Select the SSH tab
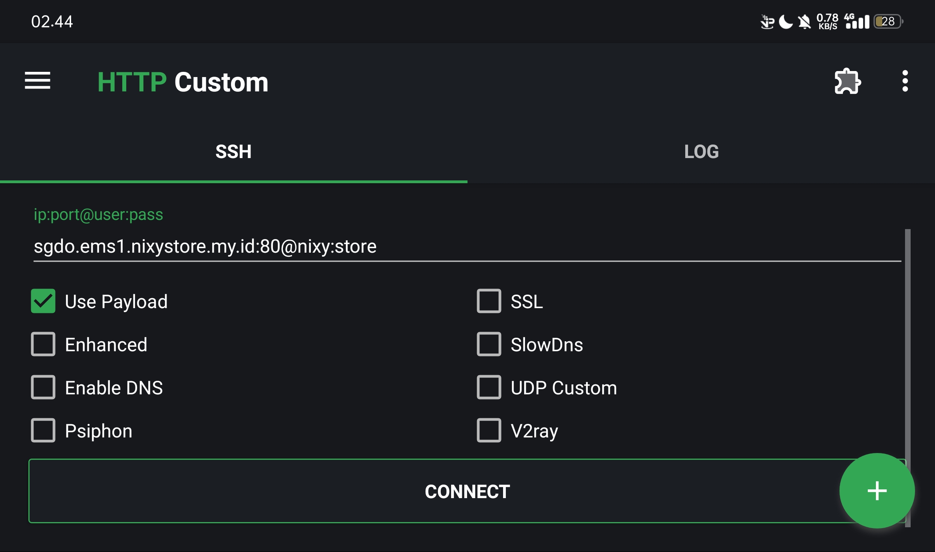The width and height of the screenshot is (935, 552). (x=233, y=152)
